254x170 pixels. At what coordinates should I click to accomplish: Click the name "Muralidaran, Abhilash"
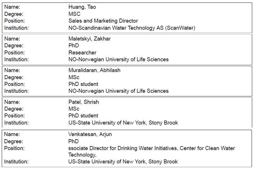pyautogui.click(x=94, y=70)
